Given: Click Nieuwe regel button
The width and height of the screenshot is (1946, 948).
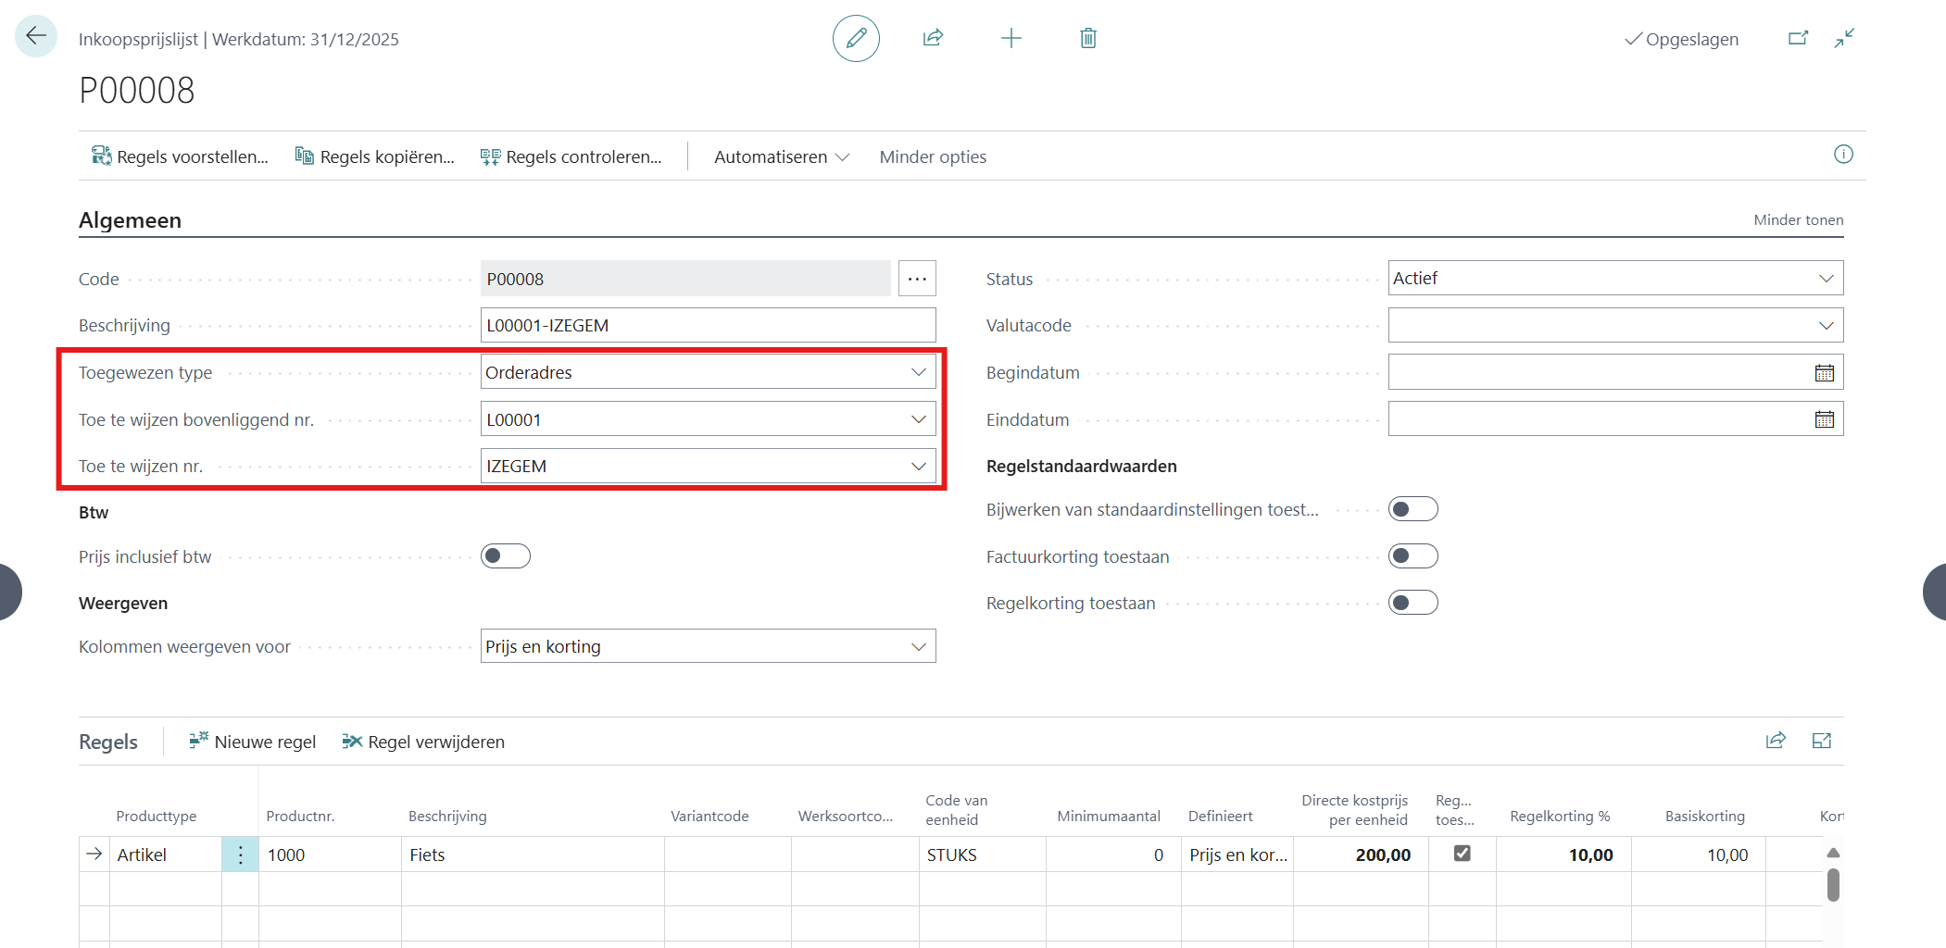Looking at the screenshot, I should (x=253, y=742).
